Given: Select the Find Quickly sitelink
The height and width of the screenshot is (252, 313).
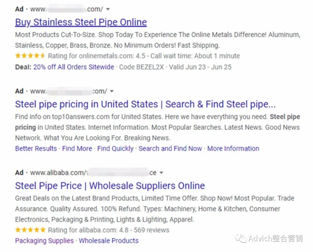Looking at the screenshot, I should tap(115, 148).
